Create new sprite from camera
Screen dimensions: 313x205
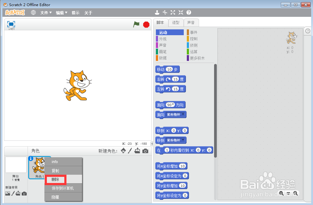[x=145, y=151]
